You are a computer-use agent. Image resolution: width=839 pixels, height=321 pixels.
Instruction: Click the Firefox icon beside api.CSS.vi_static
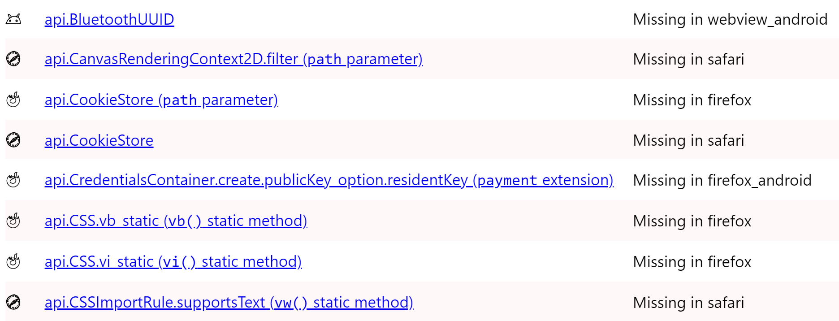click(13, 261)
